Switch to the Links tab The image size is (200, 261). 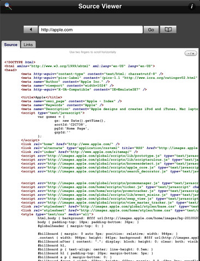click(x=28, y=45)
